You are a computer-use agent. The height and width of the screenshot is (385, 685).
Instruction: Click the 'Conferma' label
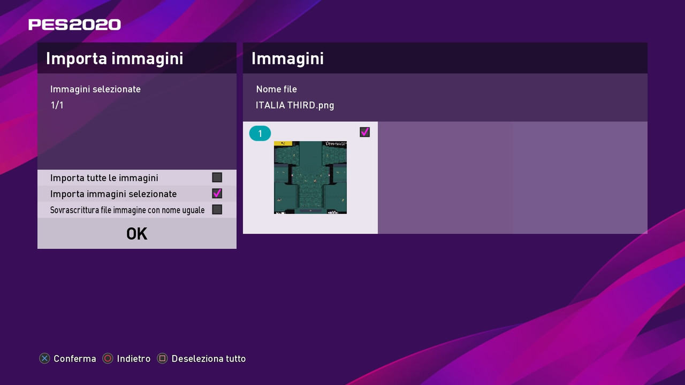75,359
